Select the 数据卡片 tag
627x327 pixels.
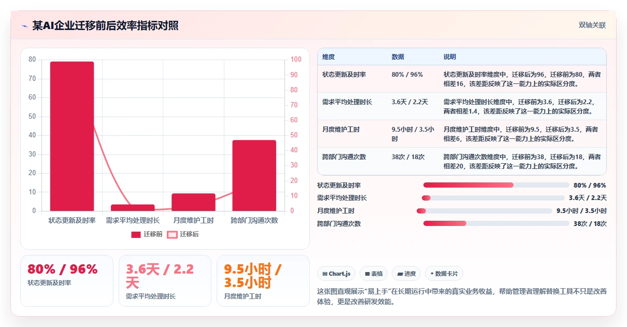[x=444, y=274]
